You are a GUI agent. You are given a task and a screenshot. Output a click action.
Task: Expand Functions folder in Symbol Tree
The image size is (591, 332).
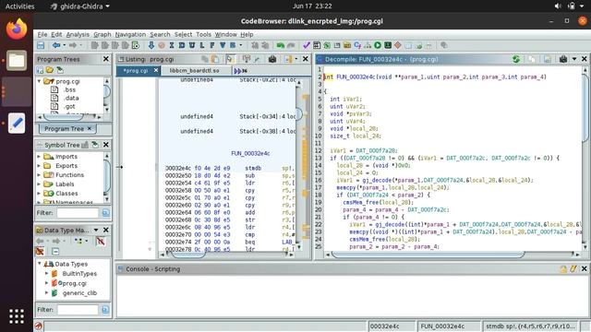pos(39,174)
